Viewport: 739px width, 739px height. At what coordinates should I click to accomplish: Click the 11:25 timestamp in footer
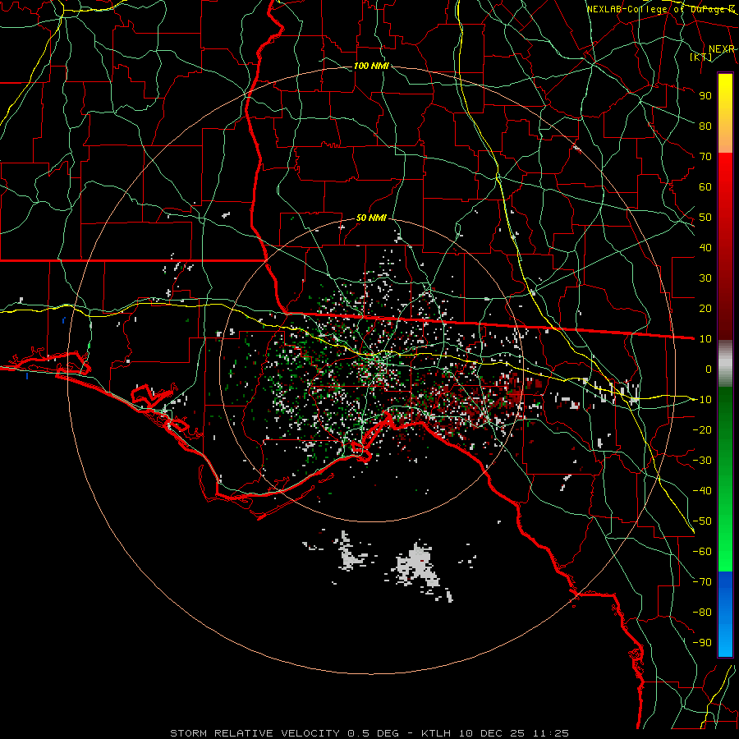pos(551,733)
